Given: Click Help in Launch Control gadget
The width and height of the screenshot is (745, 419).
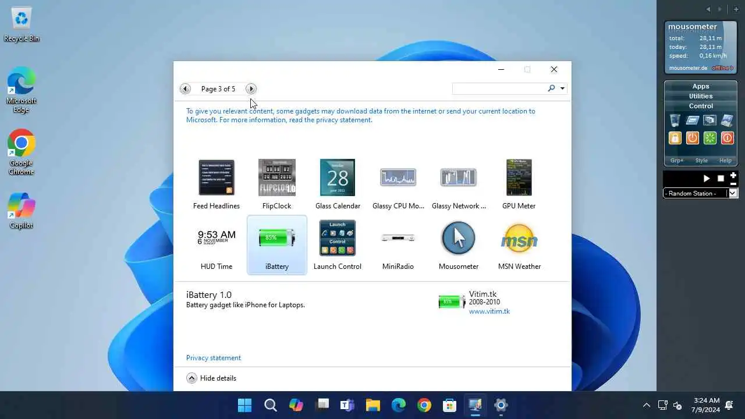Looking at the screenshot, I should click(725, 161).
